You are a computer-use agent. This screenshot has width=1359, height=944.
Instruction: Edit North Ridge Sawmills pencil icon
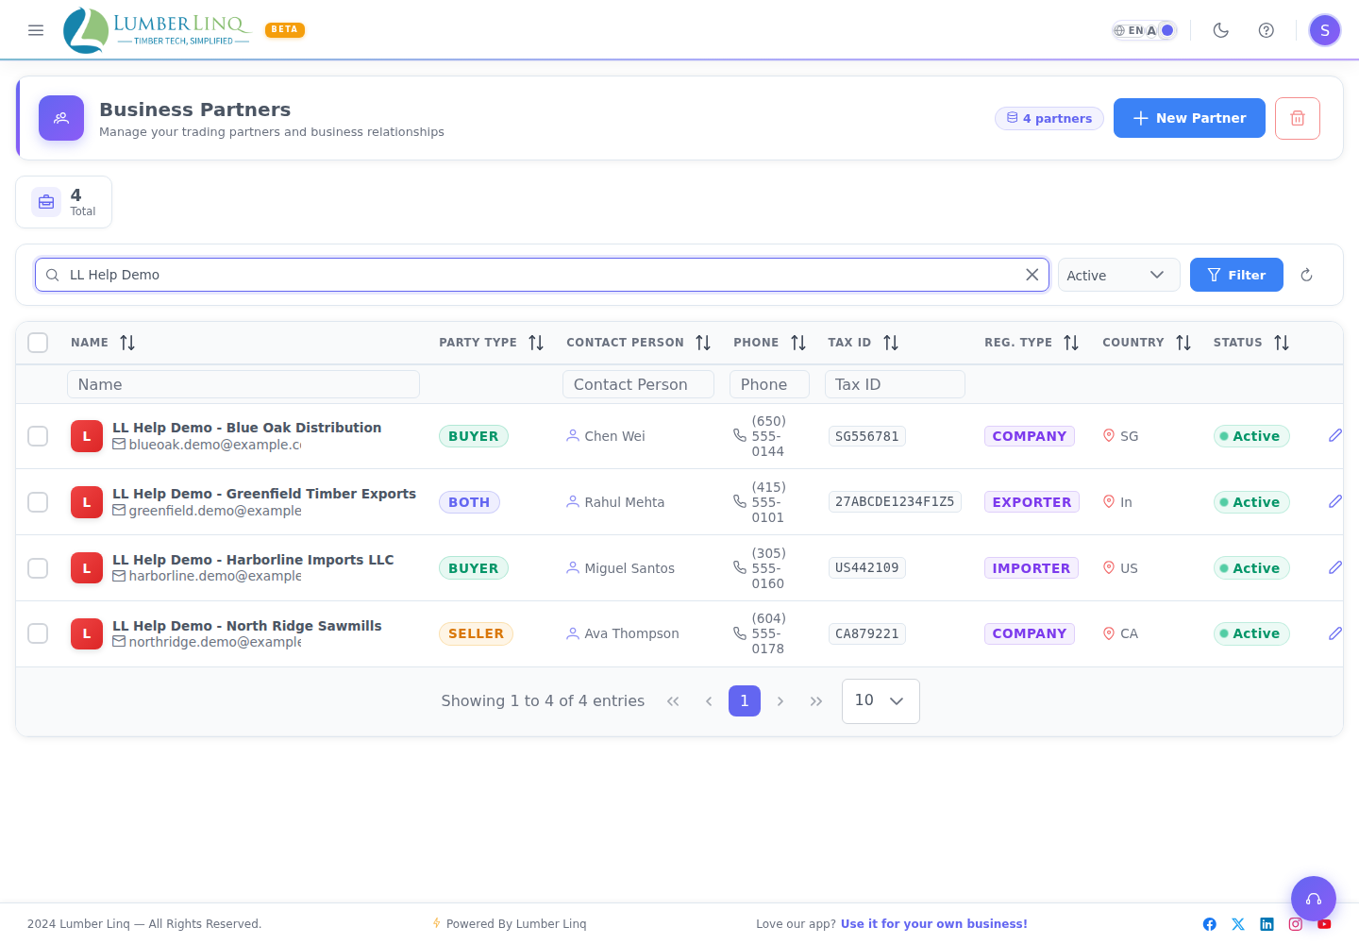[x=1335, y=633]
